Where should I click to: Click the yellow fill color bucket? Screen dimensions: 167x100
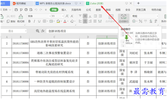[x=58, y=21]
